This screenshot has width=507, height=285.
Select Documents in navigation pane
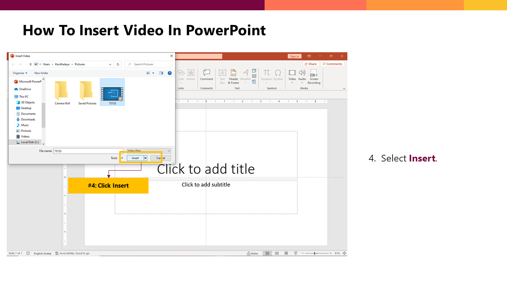[x=26, y=114]
